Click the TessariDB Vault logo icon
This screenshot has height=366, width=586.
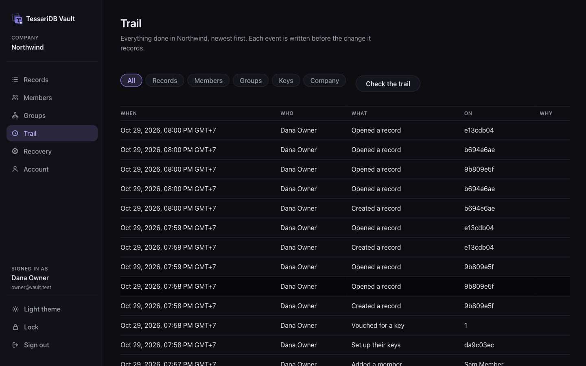pyautogui.click(x=17, y=19)
